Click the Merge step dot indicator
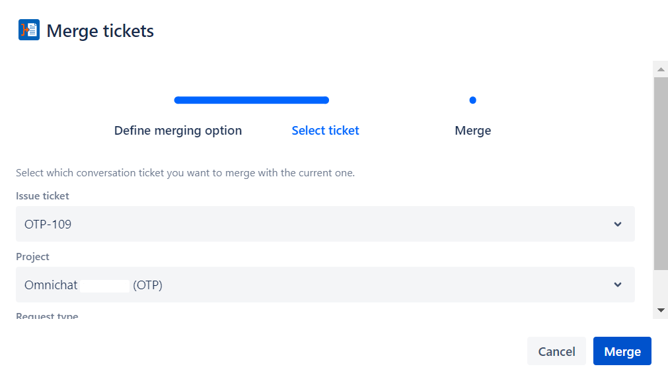The width and height of the screenshot is (668, 381). (472, 100)
